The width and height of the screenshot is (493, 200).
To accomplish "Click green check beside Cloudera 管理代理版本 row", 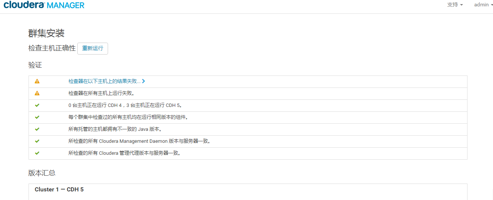I will pyautogui.click(x=37, y=153).
